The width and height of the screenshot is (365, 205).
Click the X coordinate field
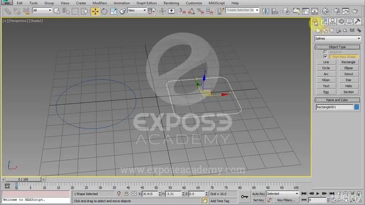(150, 194)
